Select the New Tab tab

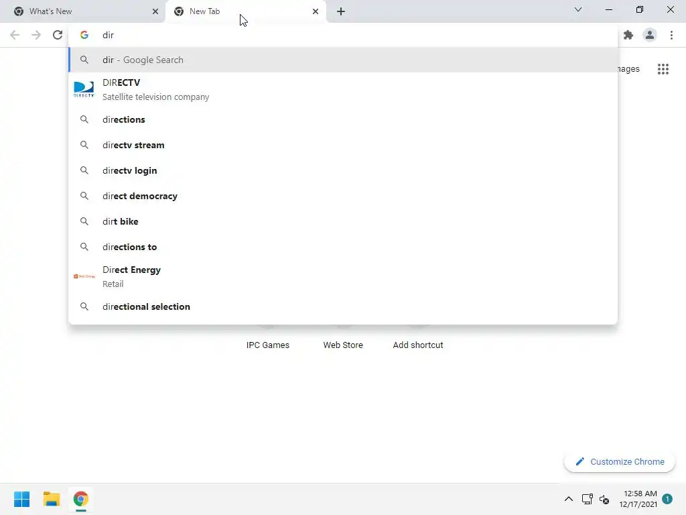(x=245, y=11)
